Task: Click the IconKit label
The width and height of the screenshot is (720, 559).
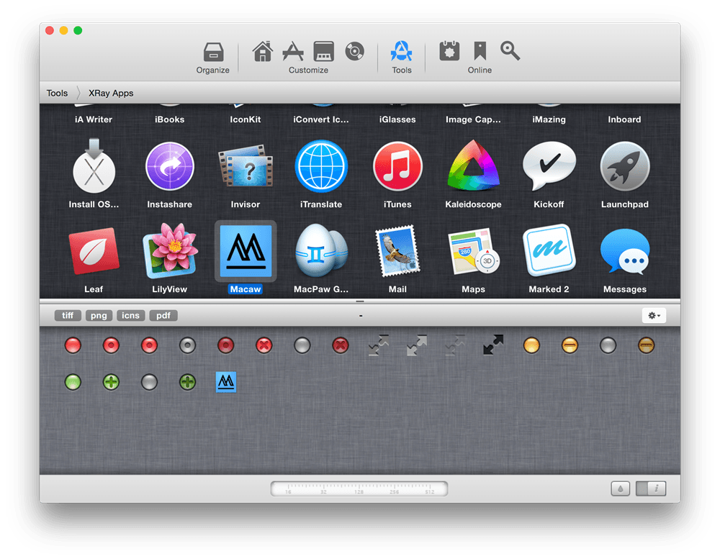Action: 246,119
